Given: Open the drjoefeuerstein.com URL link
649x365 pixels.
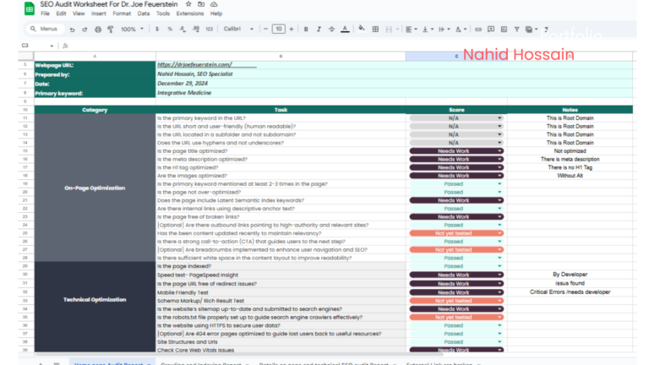Looking at the screenshot, I should [194, 64].
